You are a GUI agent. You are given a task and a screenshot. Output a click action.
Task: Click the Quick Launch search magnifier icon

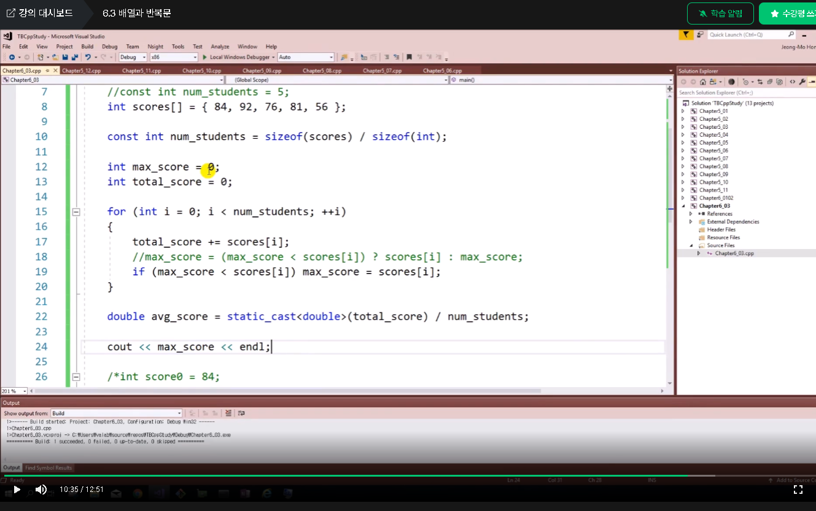click(791, 35)
